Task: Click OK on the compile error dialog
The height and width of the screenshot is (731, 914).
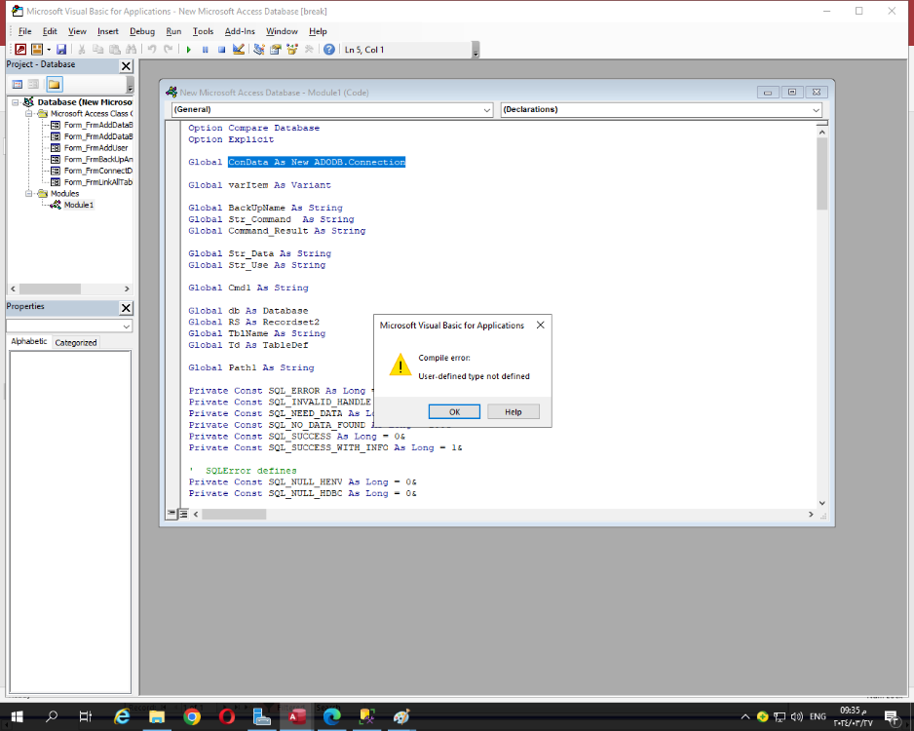Action: [454, 411]
